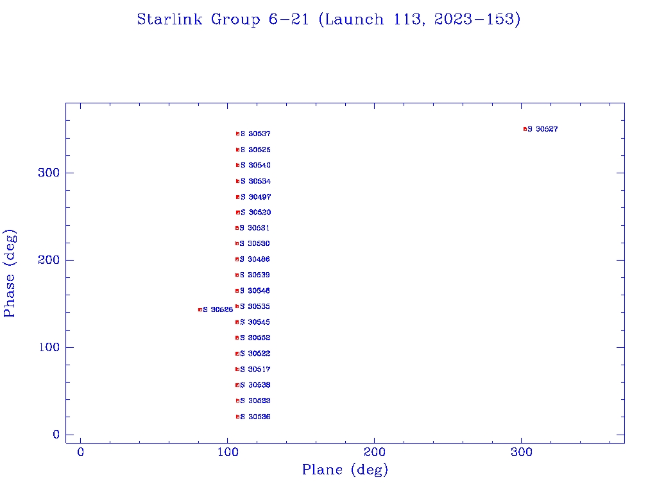Click satellite label 'S 30534'
The image size is (657, 493).
(x=255, y=181)
